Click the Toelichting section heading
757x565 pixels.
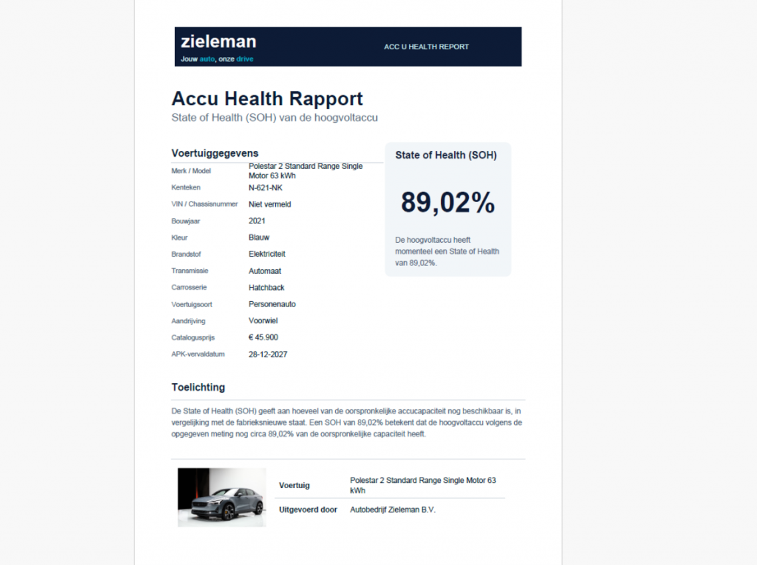click(x=198, y=388)
